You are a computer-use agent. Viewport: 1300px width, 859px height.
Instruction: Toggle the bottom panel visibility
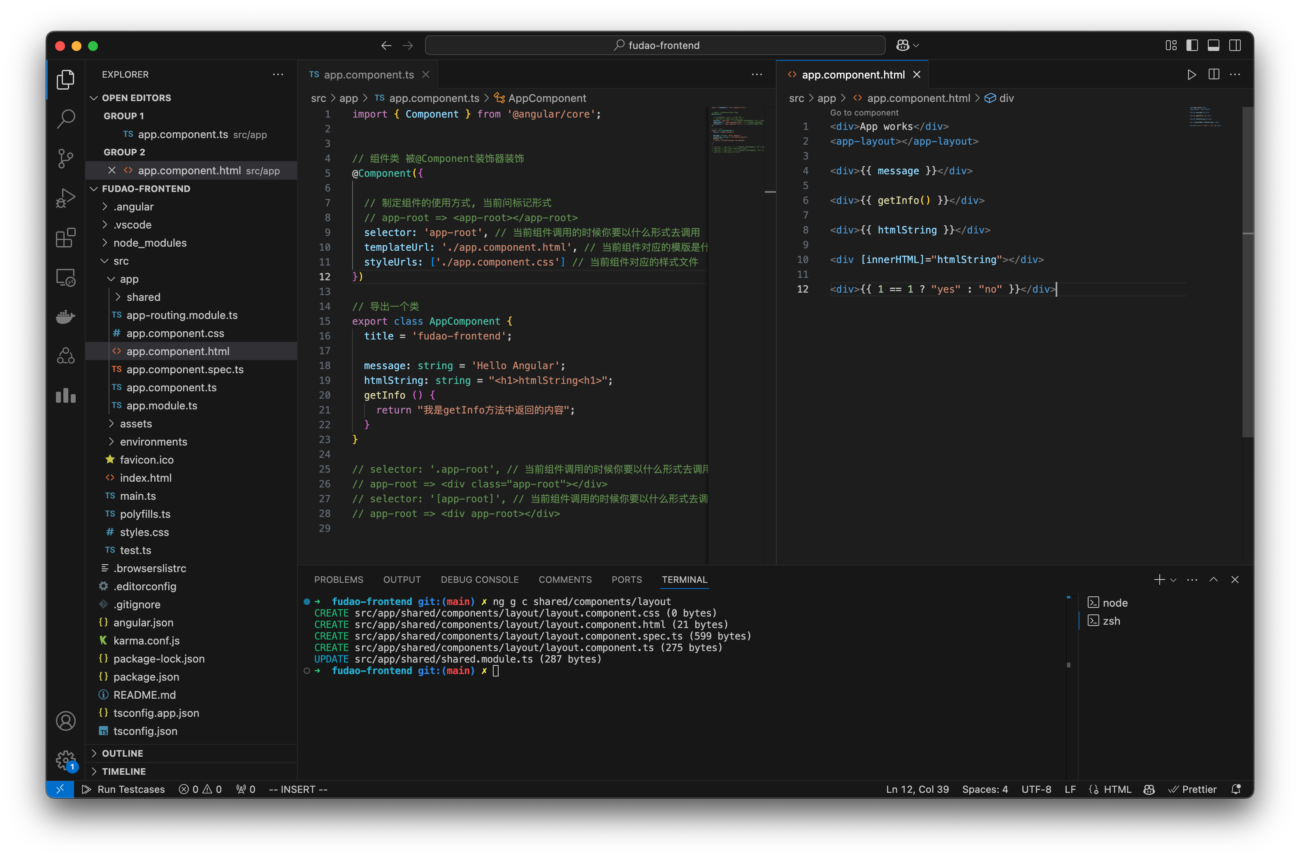coord(1213,46)
